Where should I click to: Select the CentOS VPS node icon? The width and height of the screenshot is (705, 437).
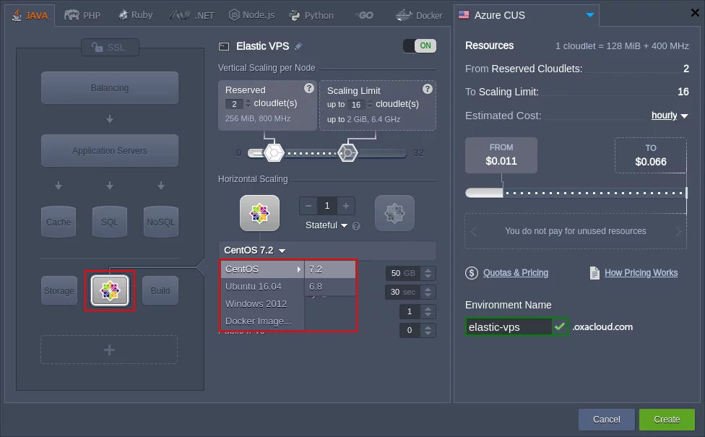110,290
